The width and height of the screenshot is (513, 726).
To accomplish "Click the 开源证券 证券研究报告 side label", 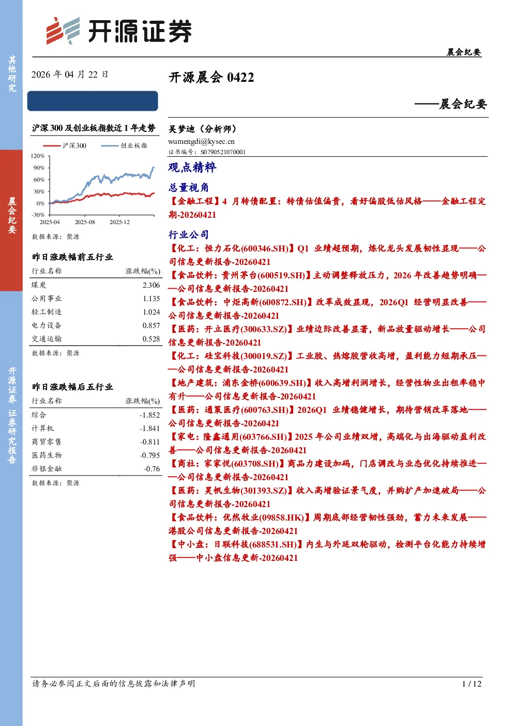I will (12, 415).
